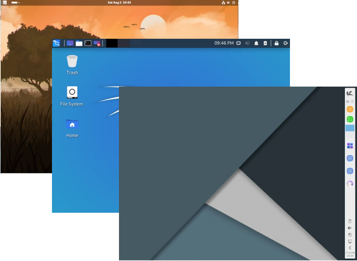Click the volume icon in orange desktop top bar
Screen dimensions: 357x261
click(228, 2)
